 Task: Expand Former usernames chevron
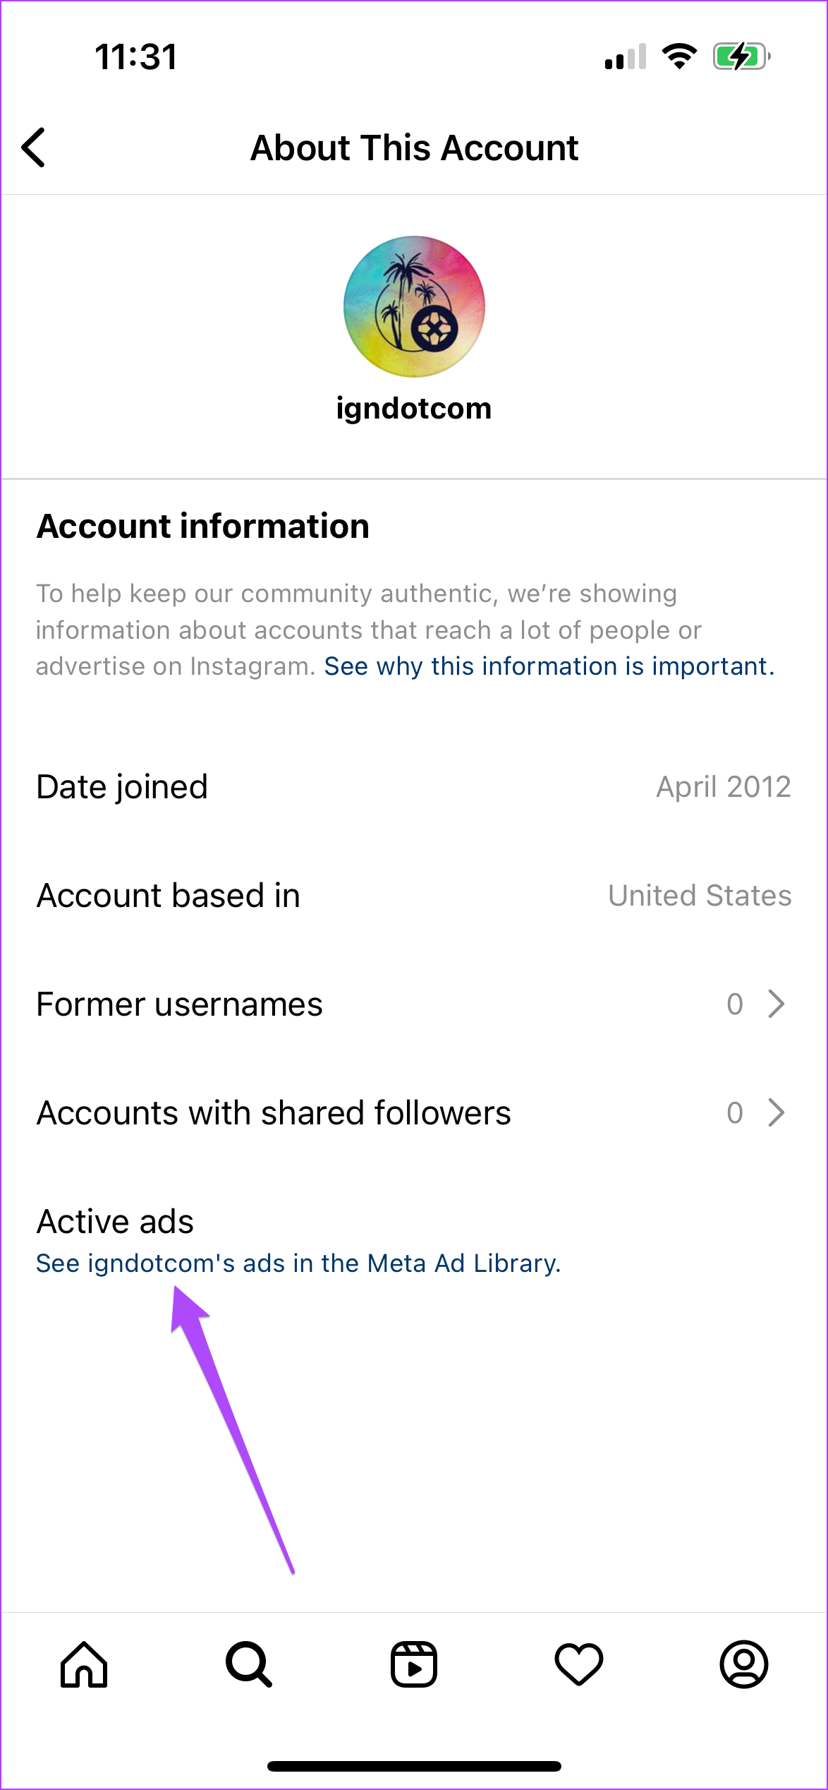pyautogui.click(x=776, y=1004)
